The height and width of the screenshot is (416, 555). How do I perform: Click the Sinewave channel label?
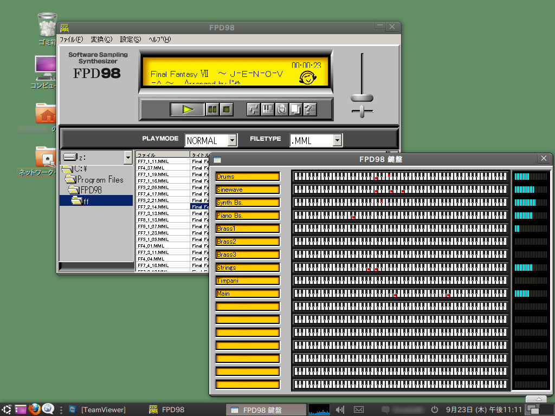point(247,190)
